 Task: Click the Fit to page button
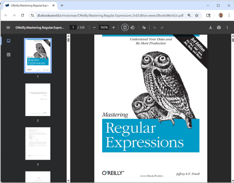(x=125, y=28)
